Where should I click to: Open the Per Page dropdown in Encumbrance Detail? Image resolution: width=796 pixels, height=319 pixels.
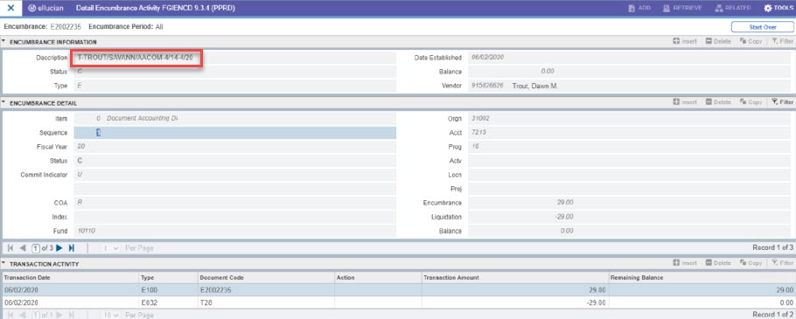(x=110, y=248)
